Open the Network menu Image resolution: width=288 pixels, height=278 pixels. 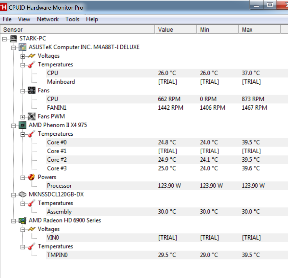point(48,19)
